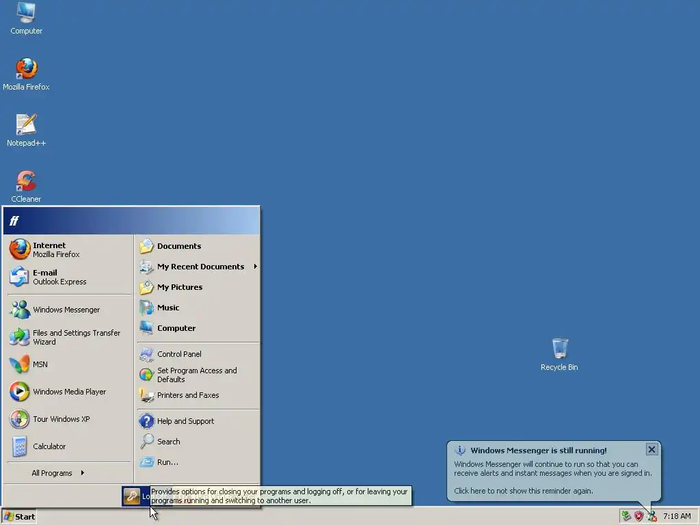Expand My Recent Documents submenu arrow
Image resolution: width=700 pixels, height=525 pixels.
256,267
